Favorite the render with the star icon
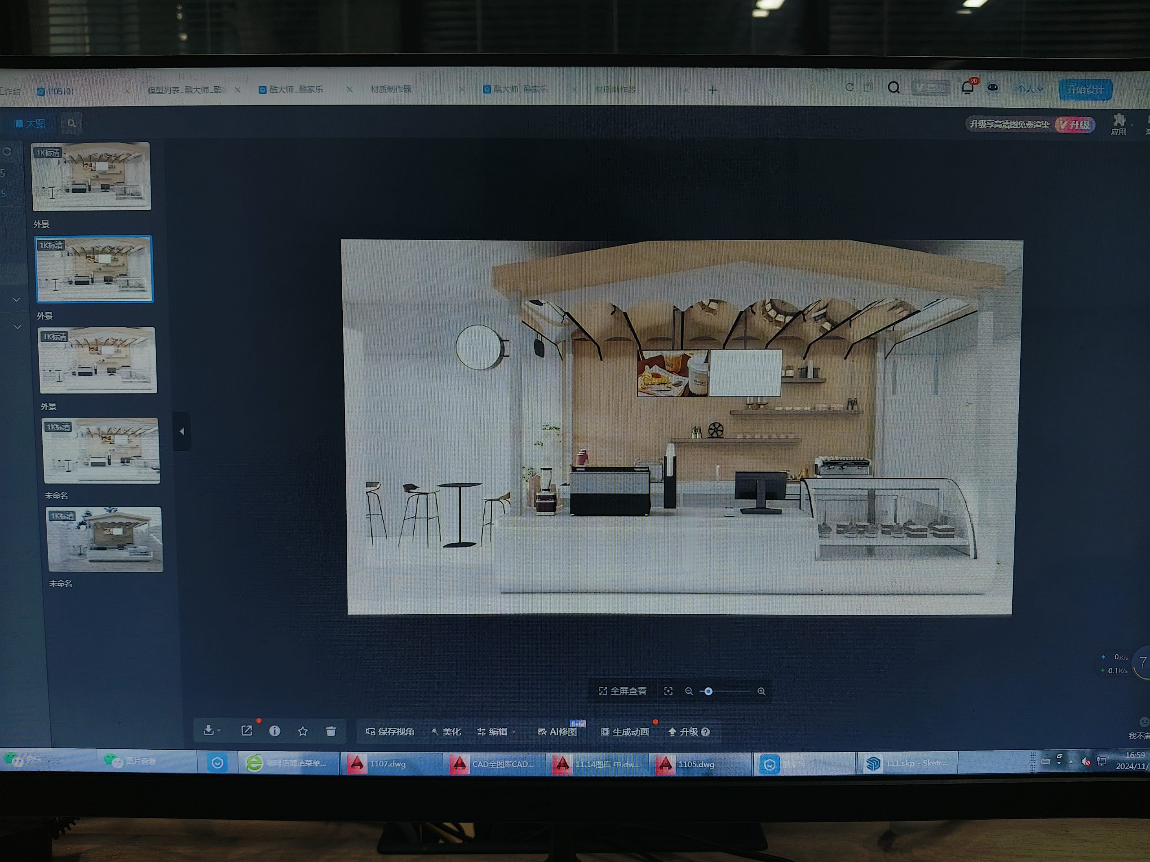Viewport: 1150px width, 862px height. coord(303,732)
